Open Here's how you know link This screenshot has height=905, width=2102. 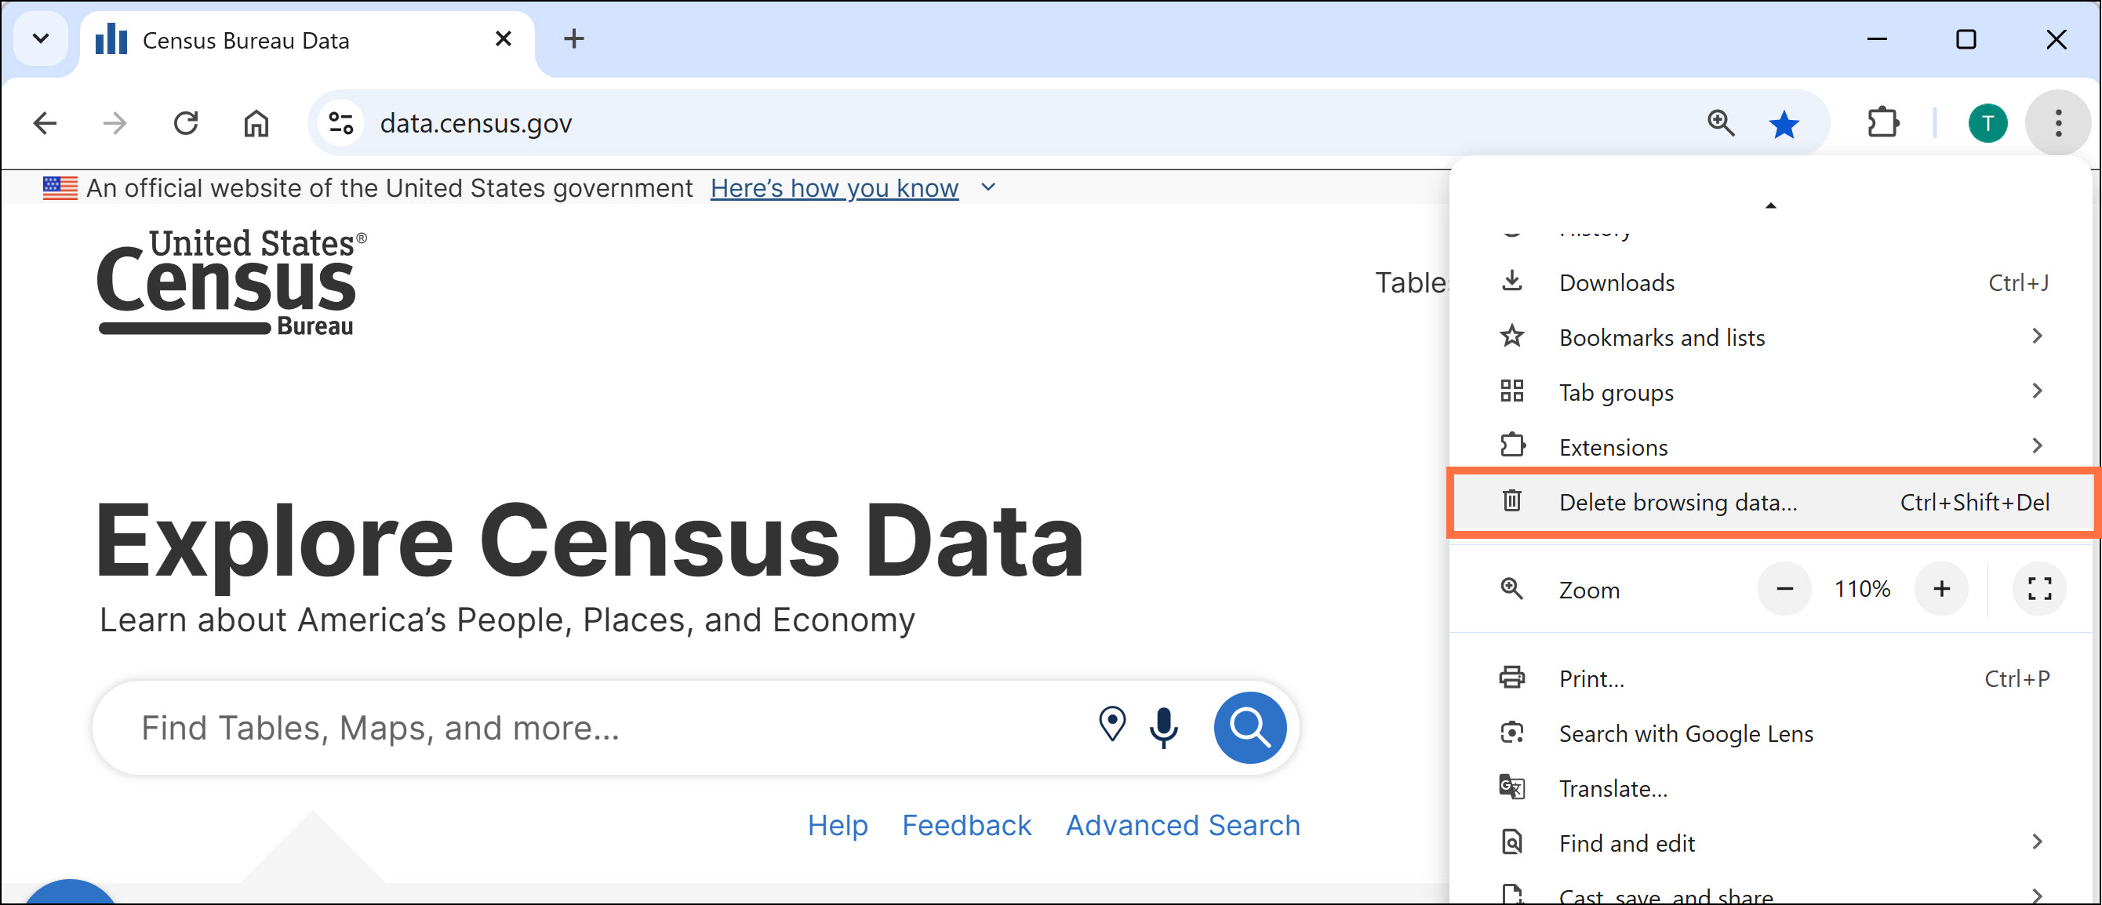pos(834,187)
